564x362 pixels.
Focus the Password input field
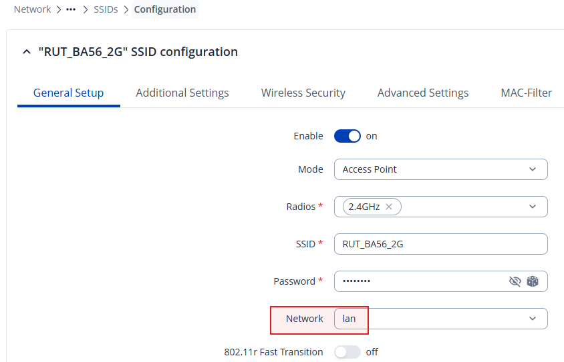point(421,281)
